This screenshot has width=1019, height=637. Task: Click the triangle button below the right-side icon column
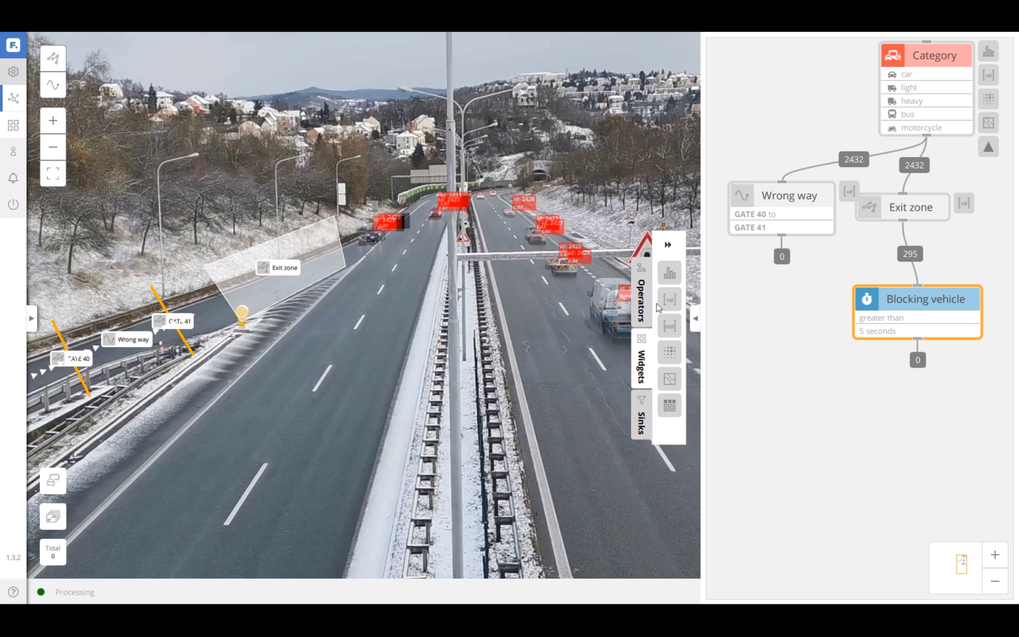pyautogui.click(x=988, y=147)
